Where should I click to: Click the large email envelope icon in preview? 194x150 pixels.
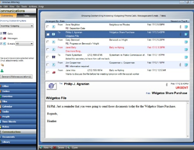[52, 86]
